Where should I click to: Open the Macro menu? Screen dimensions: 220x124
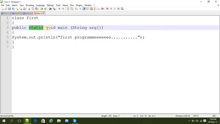tap(65, 6)
